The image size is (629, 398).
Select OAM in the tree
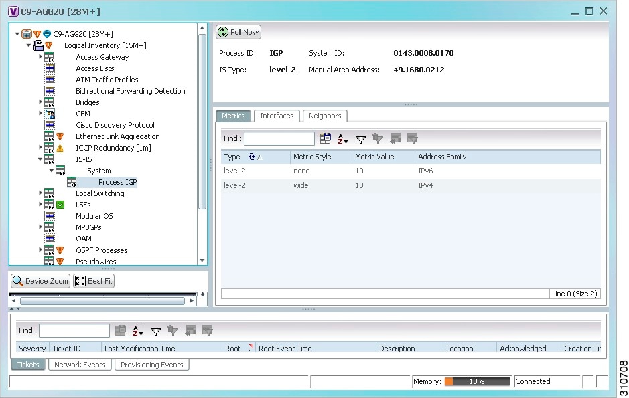(84, 239)
